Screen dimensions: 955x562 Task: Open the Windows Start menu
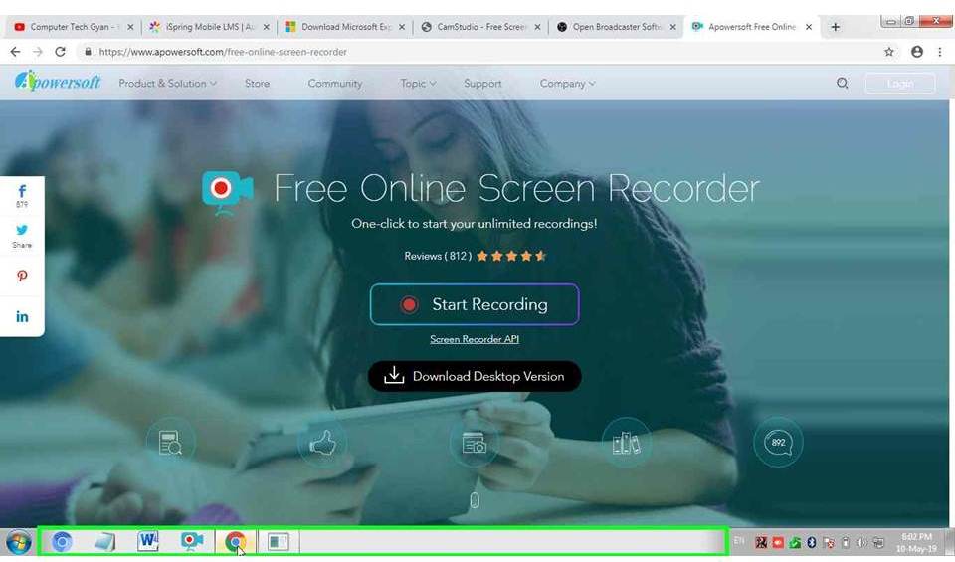pyautogui.click(x=18, y=542)
